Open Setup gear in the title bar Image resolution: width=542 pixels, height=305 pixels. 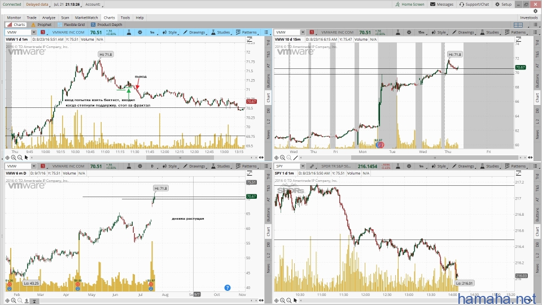(497, 4)
